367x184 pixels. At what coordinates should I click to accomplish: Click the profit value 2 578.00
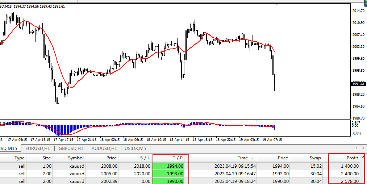click(350, 181)
